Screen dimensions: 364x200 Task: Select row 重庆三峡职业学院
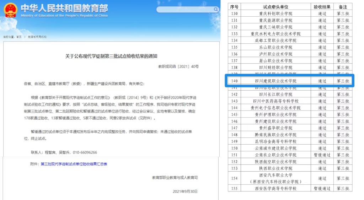pos(290,27)
